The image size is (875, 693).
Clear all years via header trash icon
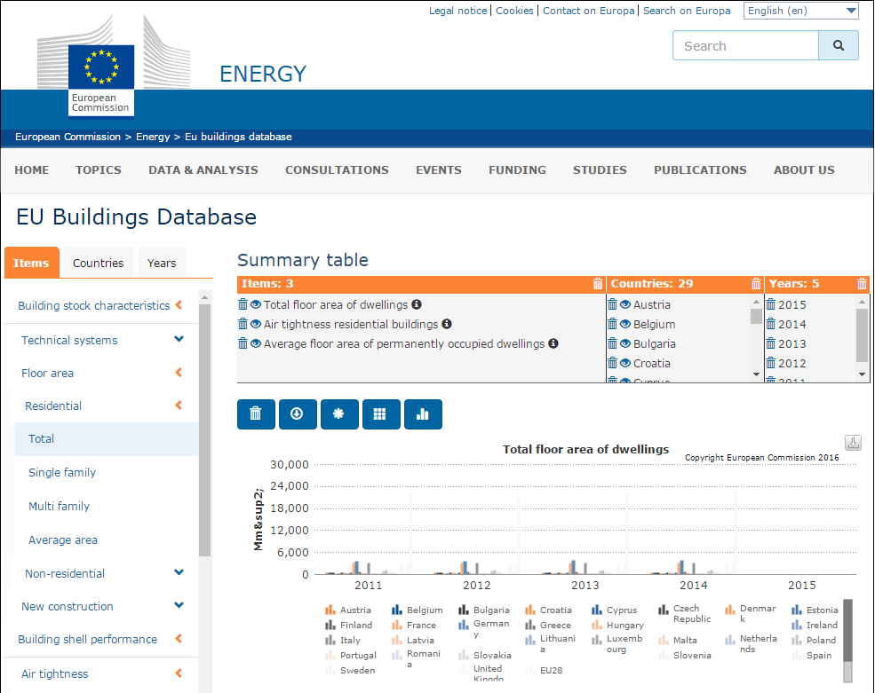pos(862,284)
